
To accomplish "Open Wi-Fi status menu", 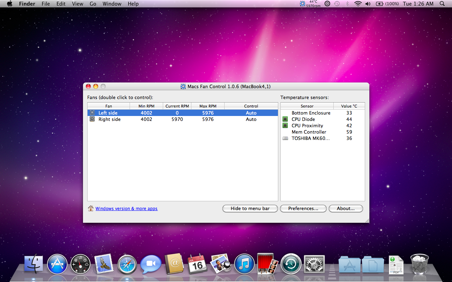I will (358, 4).
